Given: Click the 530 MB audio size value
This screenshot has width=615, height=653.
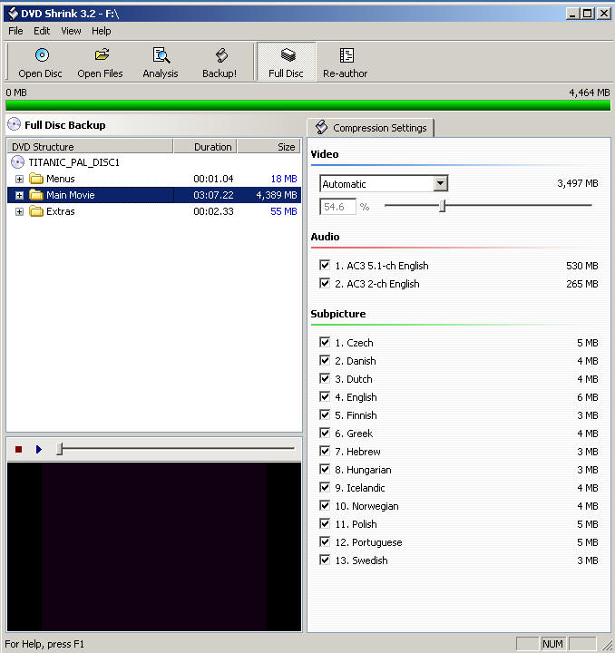Looking at the screenshot, I should point(582,266).
